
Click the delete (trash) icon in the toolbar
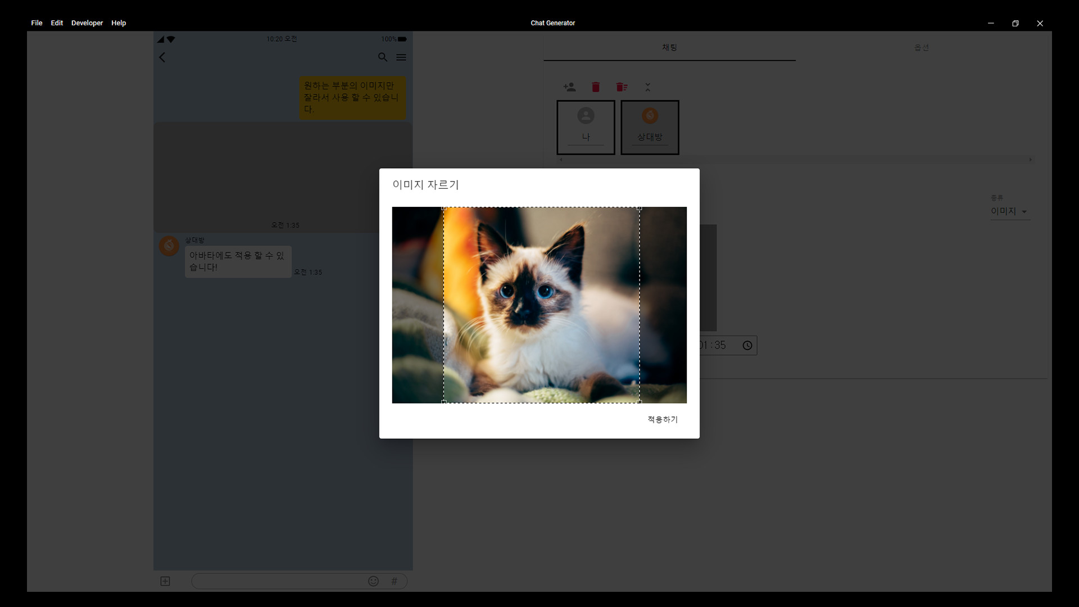(596, 87)
